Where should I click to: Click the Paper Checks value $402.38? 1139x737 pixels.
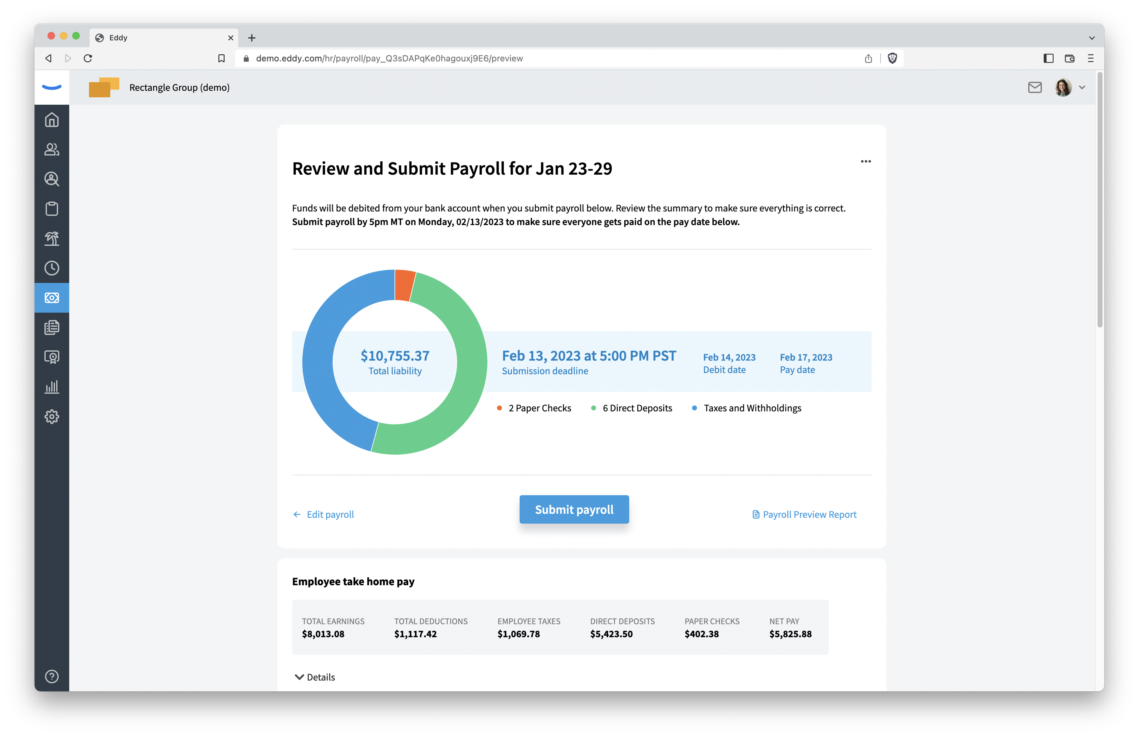[701, 634]
